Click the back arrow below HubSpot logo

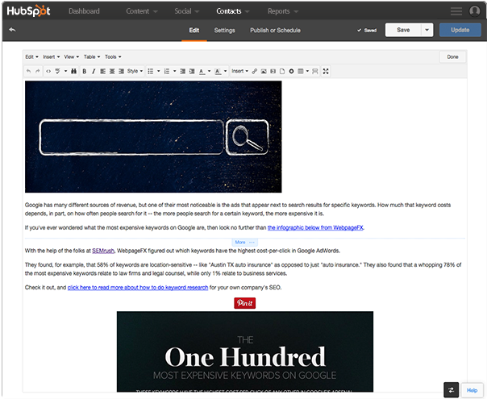(x=12, y=30)
